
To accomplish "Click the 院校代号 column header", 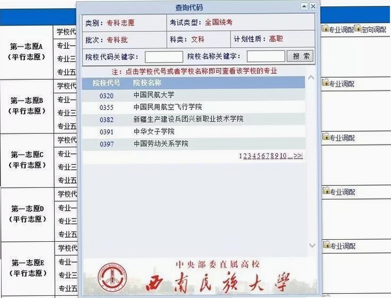I will 107,83.
